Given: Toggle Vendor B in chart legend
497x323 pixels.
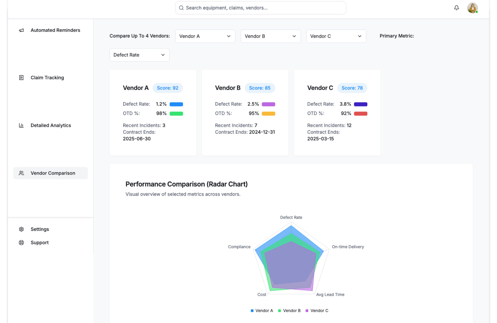Looking at the screenshot, I should (x=289, y=311).
